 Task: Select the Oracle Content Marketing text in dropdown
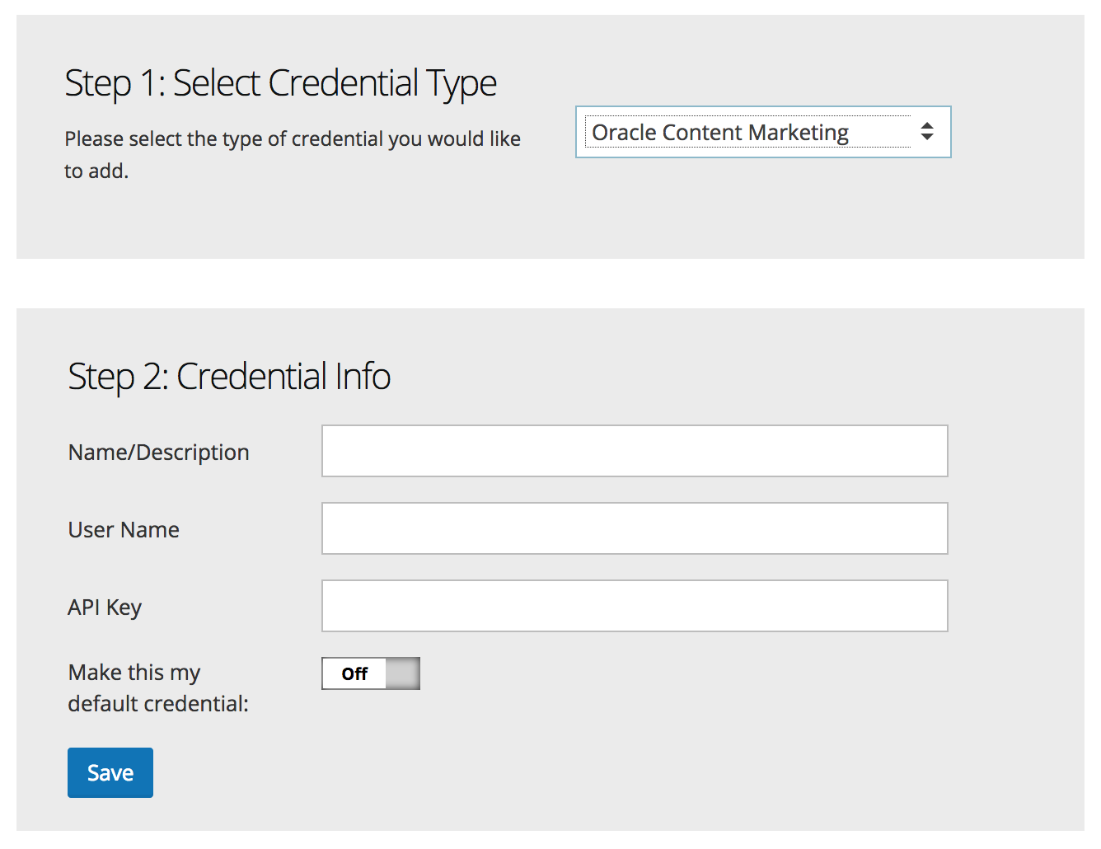tap(719, 133)
